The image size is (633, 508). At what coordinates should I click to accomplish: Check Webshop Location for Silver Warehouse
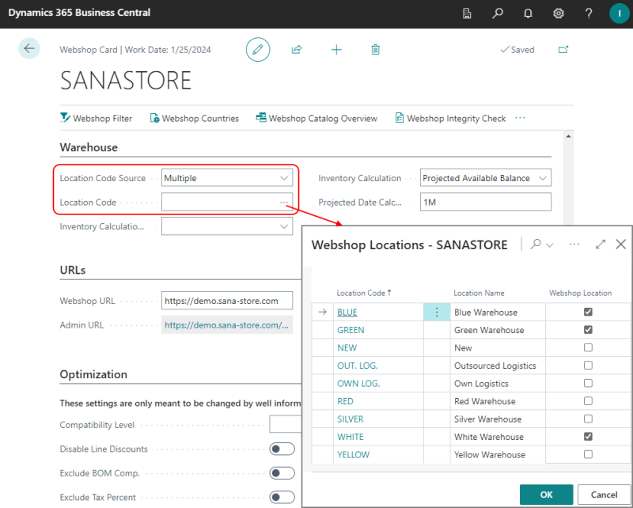[x=588, y=419]
